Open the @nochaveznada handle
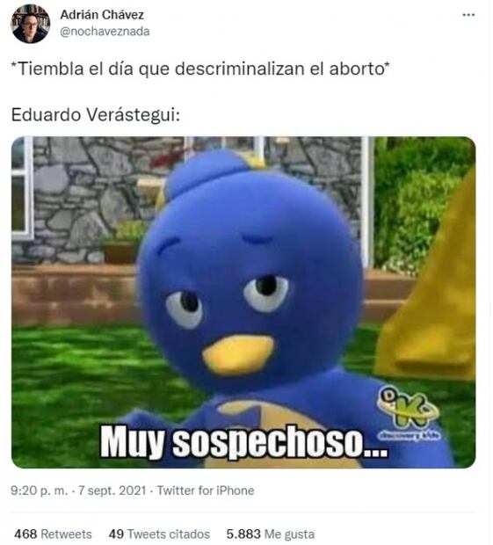 (105, 32)
